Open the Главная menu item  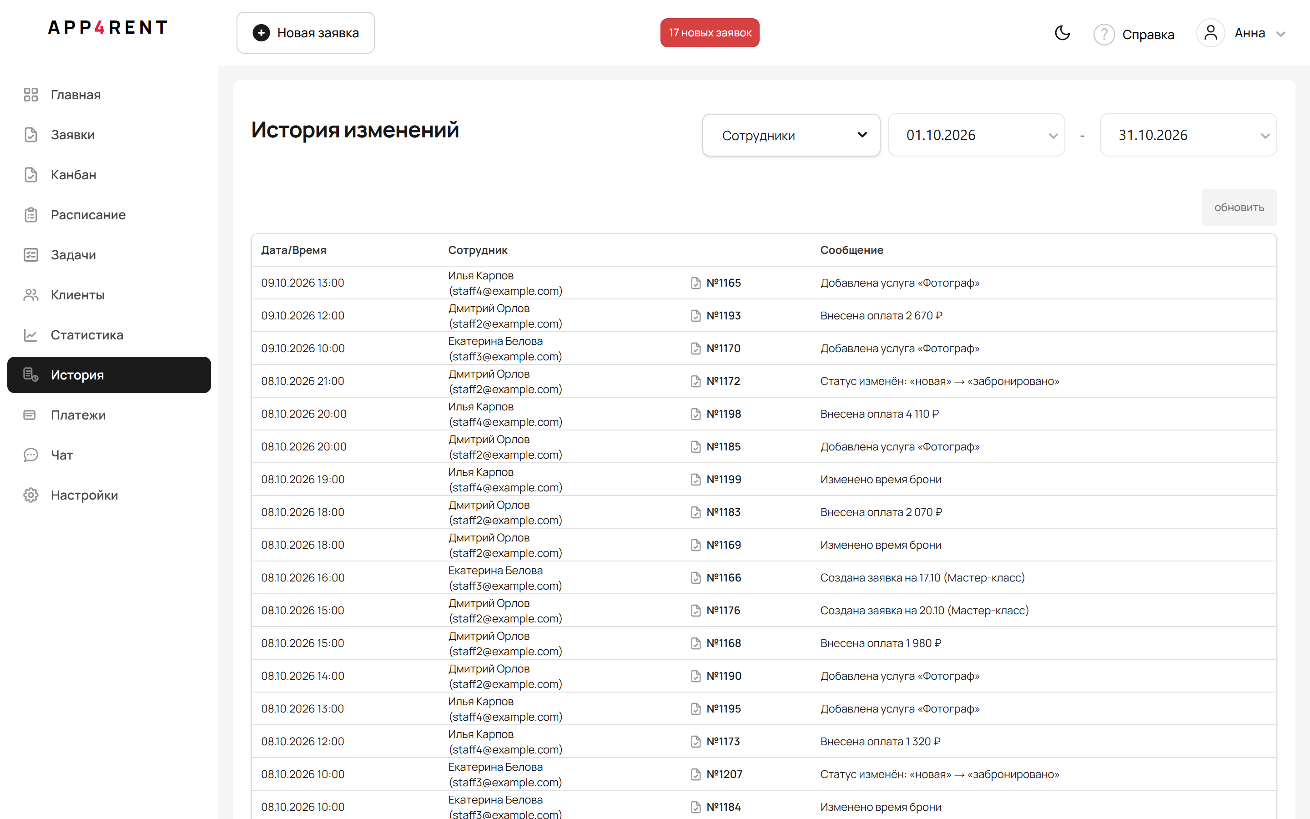point(109,95)
